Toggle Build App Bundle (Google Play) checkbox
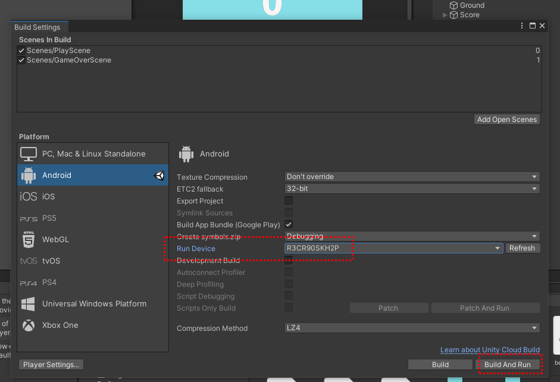The image size is (560, 382). click(289, 224)
